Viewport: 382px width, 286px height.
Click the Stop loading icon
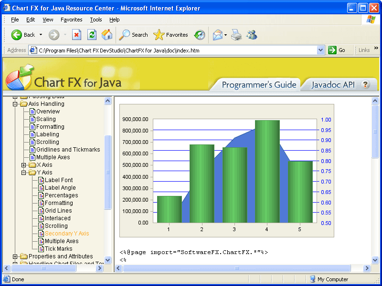[76, 35]
